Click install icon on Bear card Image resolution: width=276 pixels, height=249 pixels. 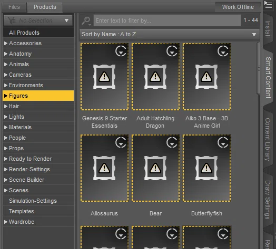click(172, 142)
